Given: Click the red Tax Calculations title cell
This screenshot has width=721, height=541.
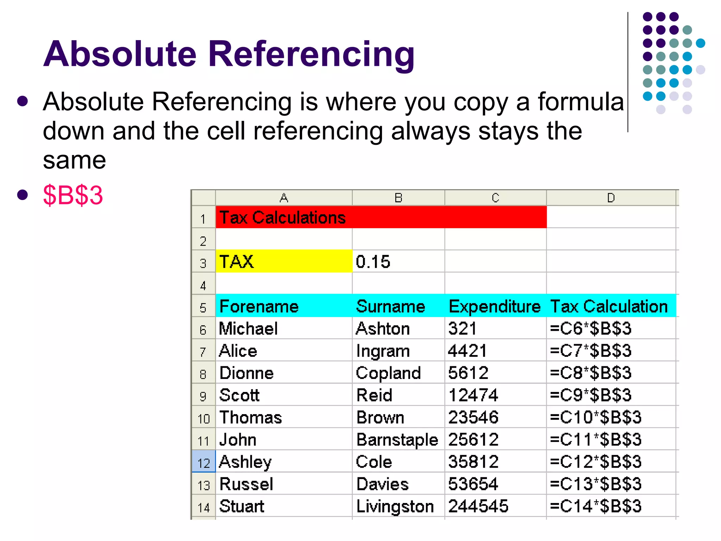Looking at the screenshot, I should tap(381, 217).
